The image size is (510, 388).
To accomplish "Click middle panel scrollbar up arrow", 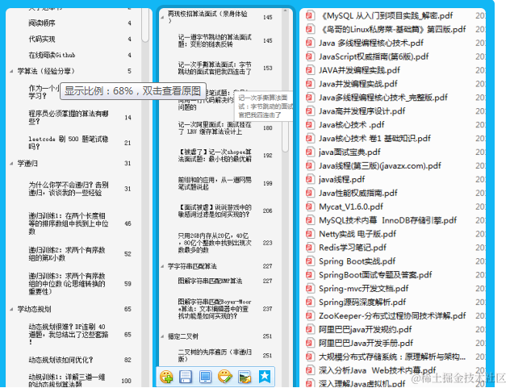I will 285,10.
